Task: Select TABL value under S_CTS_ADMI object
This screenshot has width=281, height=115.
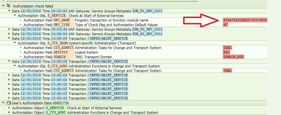Action: [227, 71]
